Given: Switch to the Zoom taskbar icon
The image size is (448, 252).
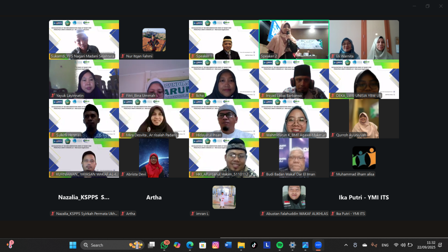Looking at the screenshot, I should [318, 245].
